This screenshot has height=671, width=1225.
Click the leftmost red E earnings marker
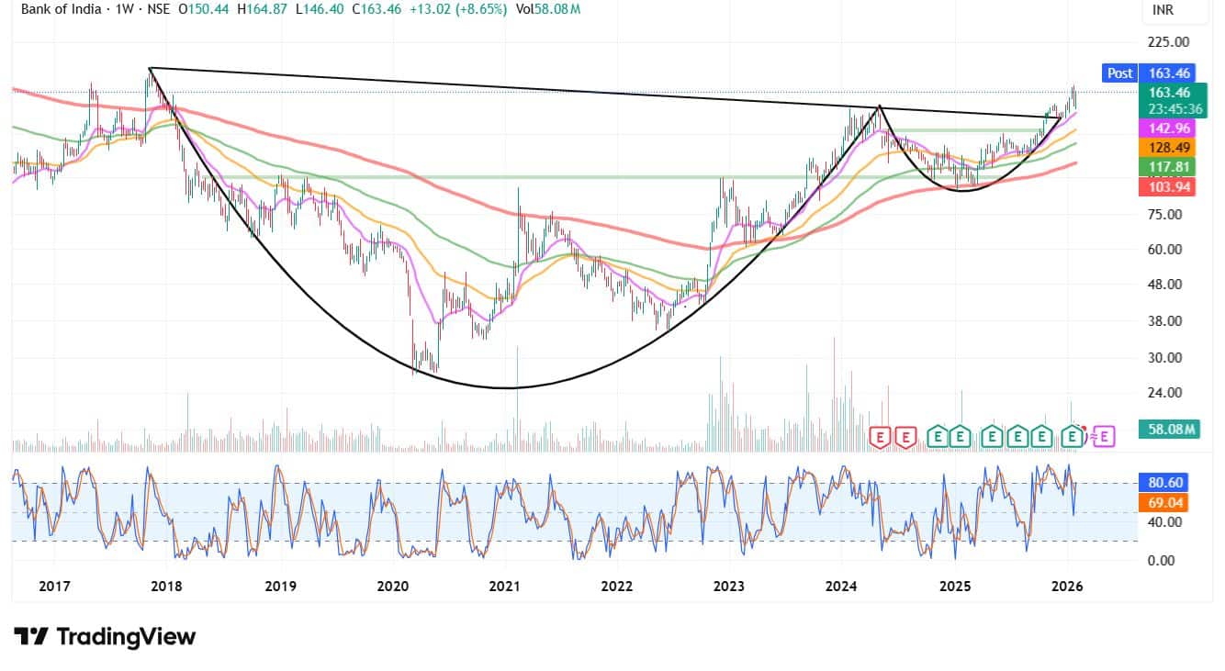(x=881, y=437)
